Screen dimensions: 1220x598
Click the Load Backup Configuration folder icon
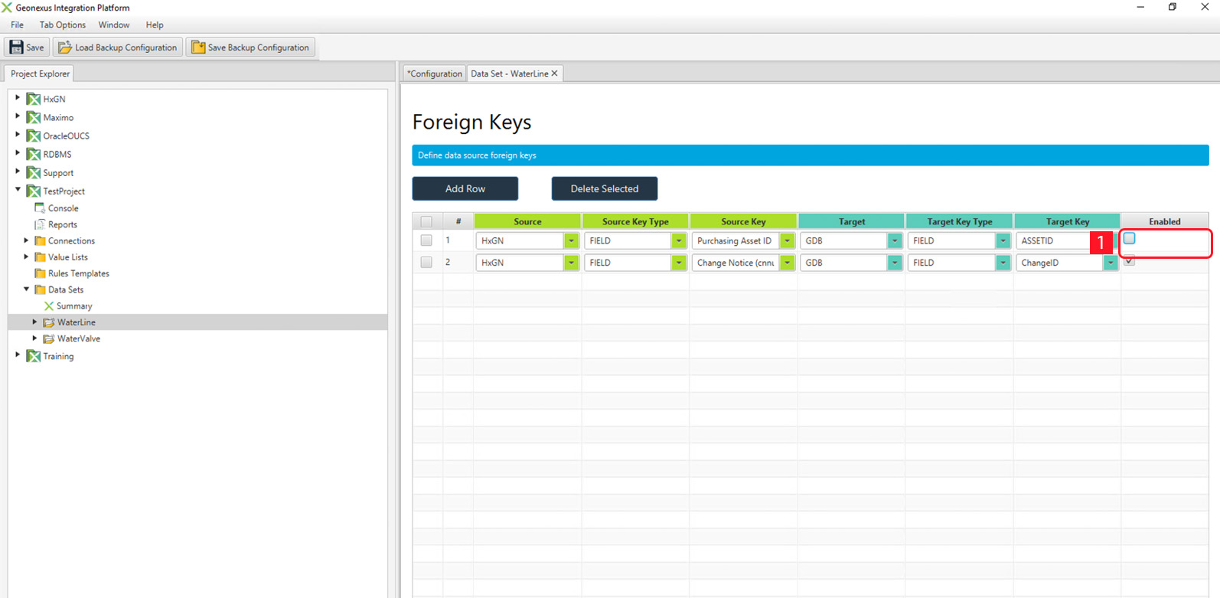pos(65,47)
